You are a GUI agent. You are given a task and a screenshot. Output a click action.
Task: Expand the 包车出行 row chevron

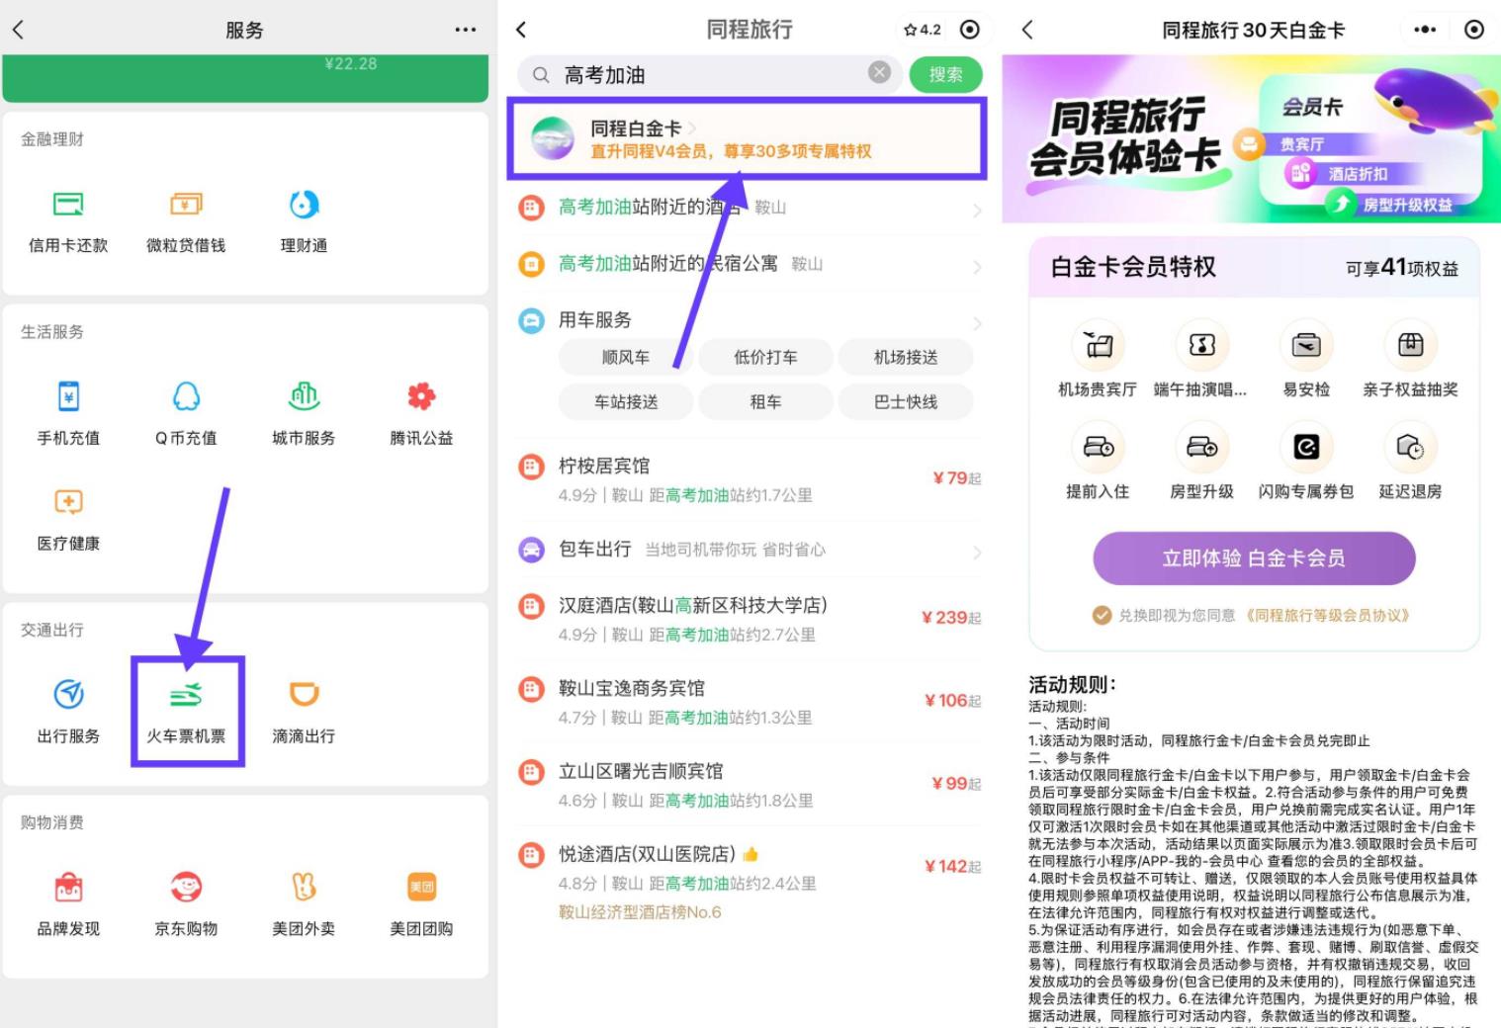tap(977, 552)
